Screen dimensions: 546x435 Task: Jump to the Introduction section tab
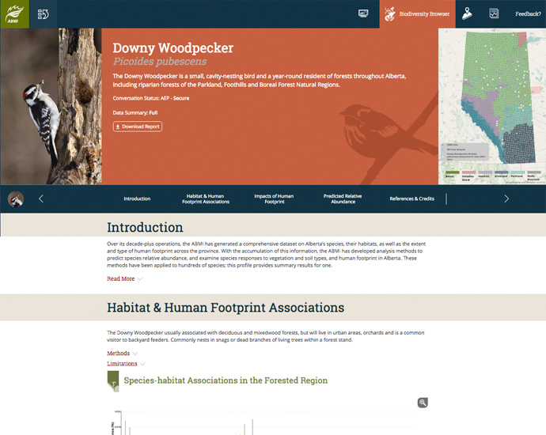137,199
